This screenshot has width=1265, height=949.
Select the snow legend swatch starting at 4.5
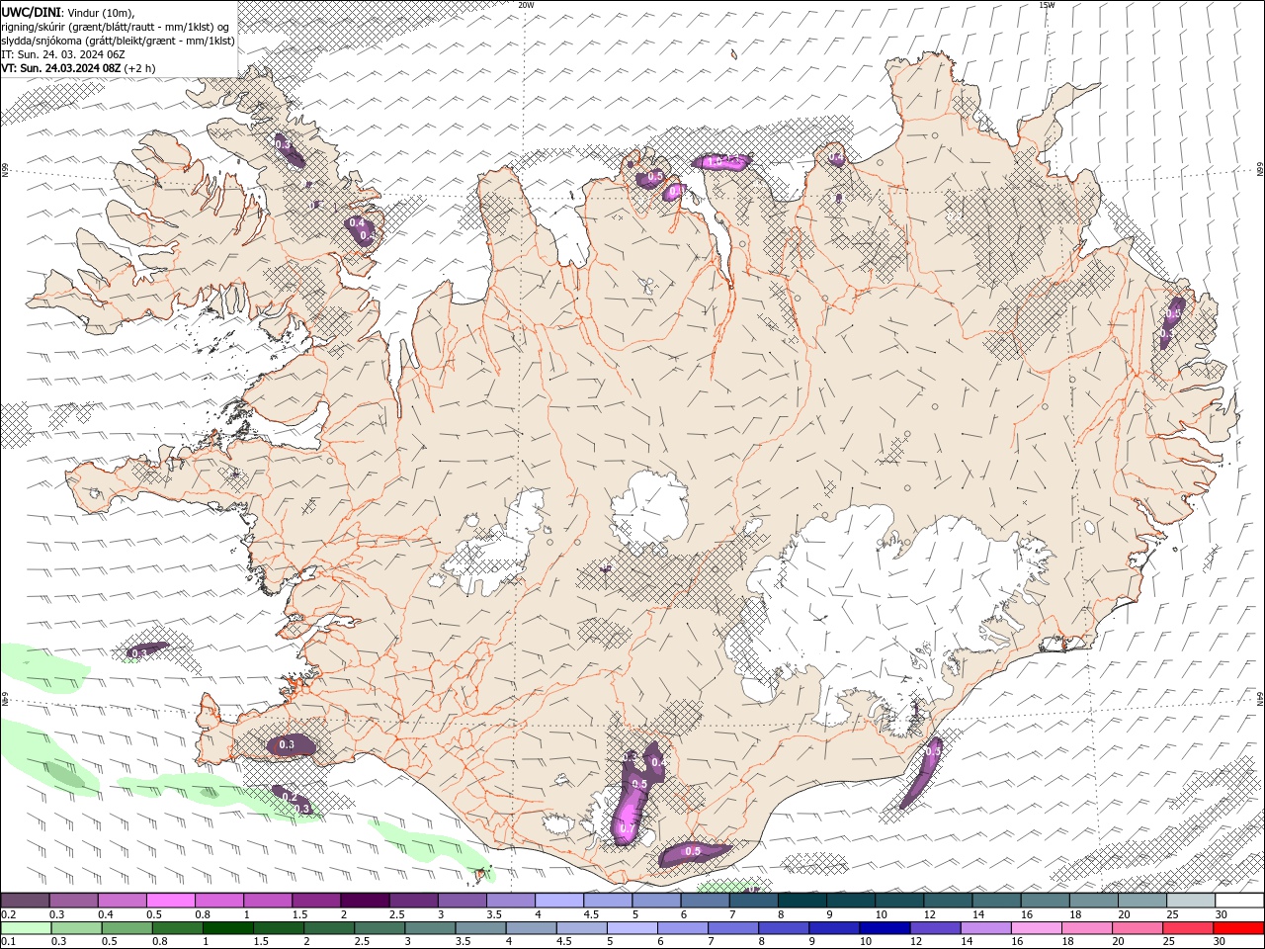pos(607,900)
